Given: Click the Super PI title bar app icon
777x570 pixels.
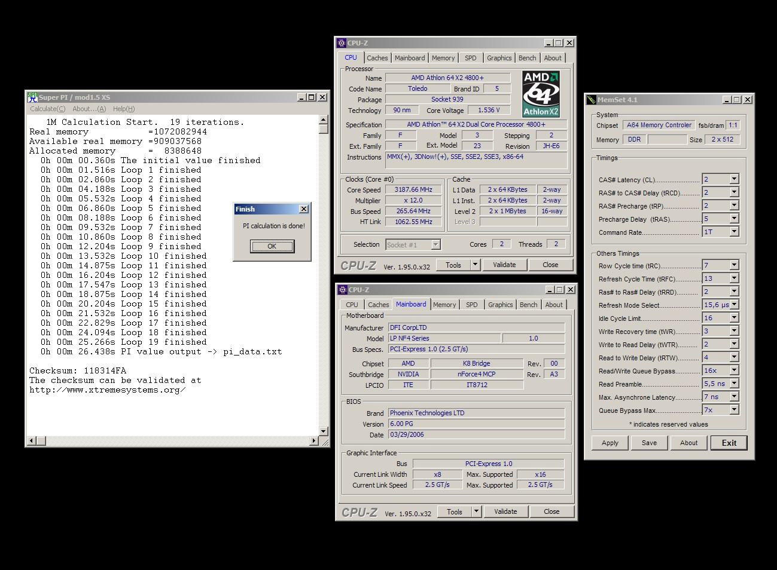Looking at the screenshot, I should pos(32,97).
